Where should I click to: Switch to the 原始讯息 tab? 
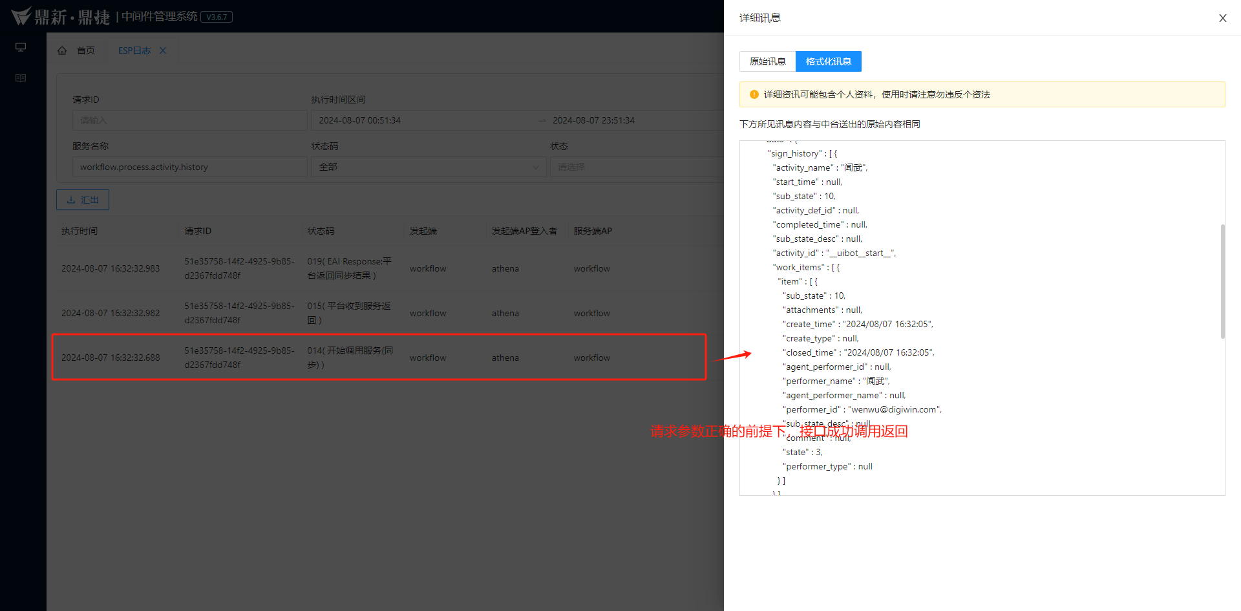[767, 61]
